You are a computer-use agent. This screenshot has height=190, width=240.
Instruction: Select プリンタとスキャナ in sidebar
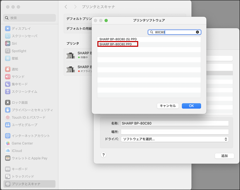29,184
